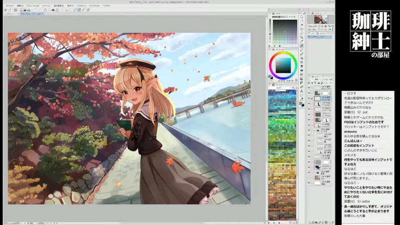Image resolution: width=400 pixels, height=225 pixels.
Task: Click the New document icon in command bar
Action: click(x=21, y=10)
